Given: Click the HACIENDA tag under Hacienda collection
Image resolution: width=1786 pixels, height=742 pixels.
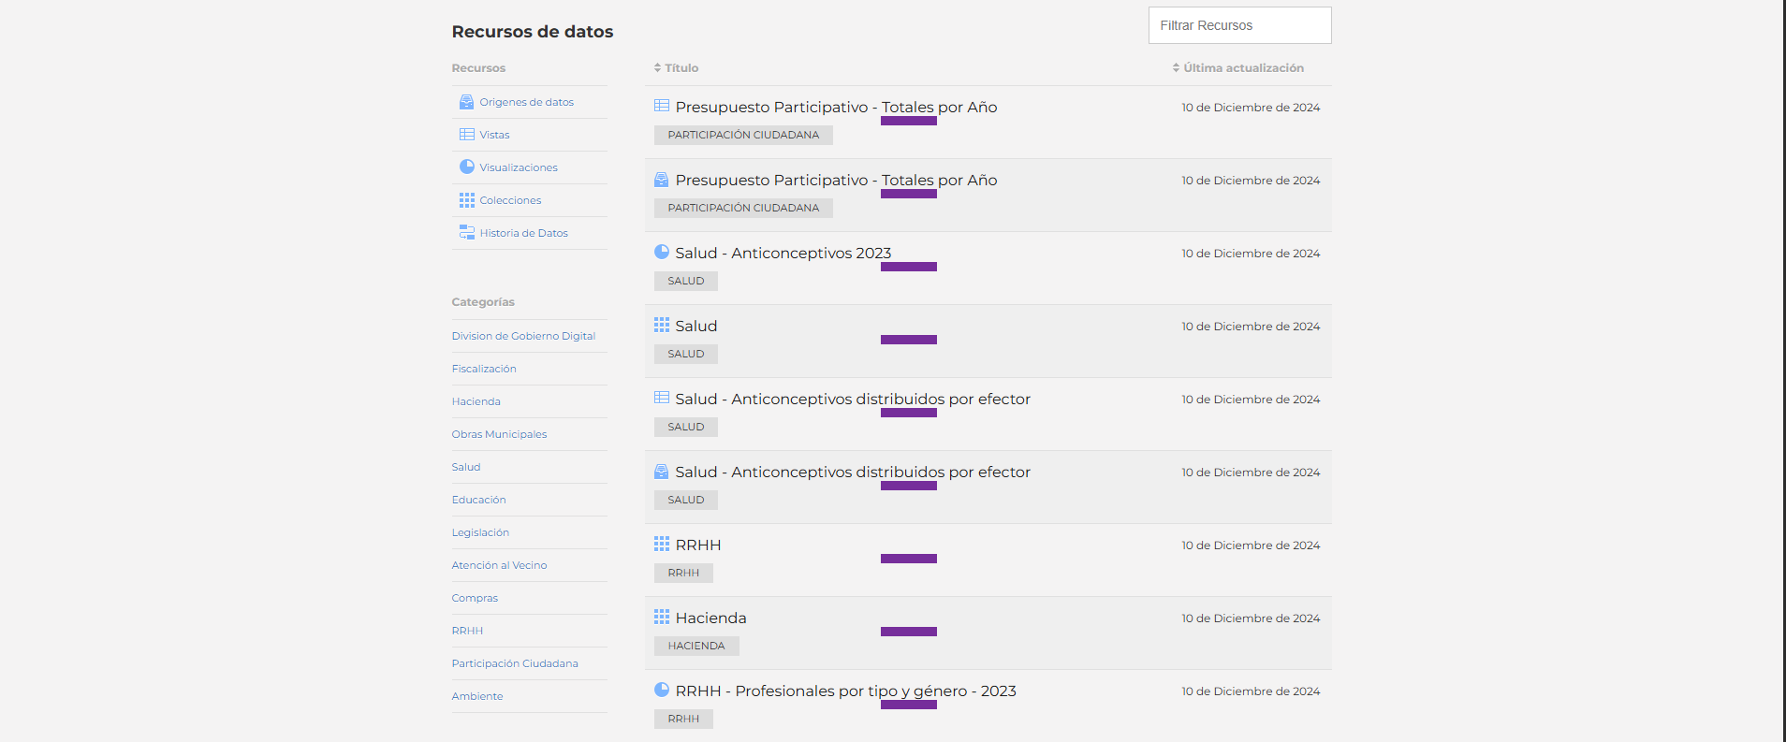Looking at the screenshot, I should [x=696, y=646].
